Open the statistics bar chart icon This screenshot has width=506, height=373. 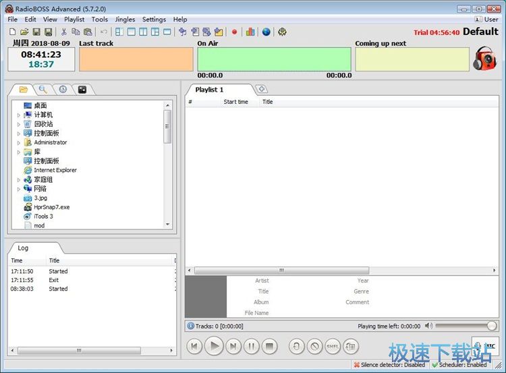pyautogui.click(x=250, y=32)
